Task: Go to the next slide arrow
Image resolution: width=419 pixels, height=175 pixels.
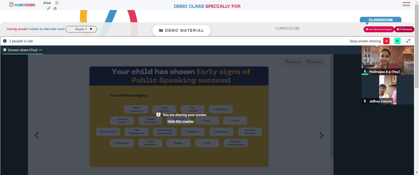Action: (321, 135)
